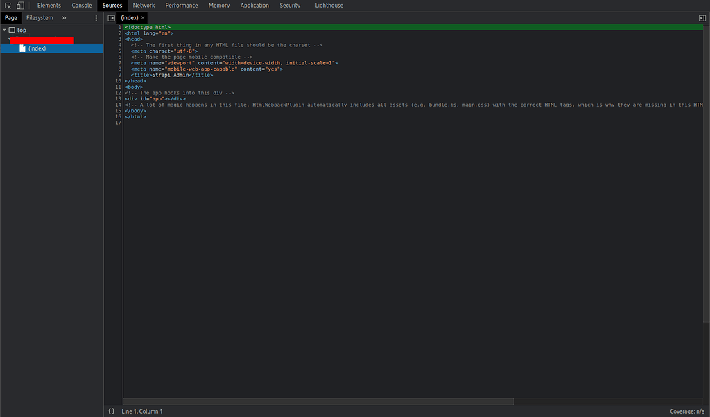Click the meta charset utf-8 line
This screenshot has width=710, height=417.
(x=164, y=51)
